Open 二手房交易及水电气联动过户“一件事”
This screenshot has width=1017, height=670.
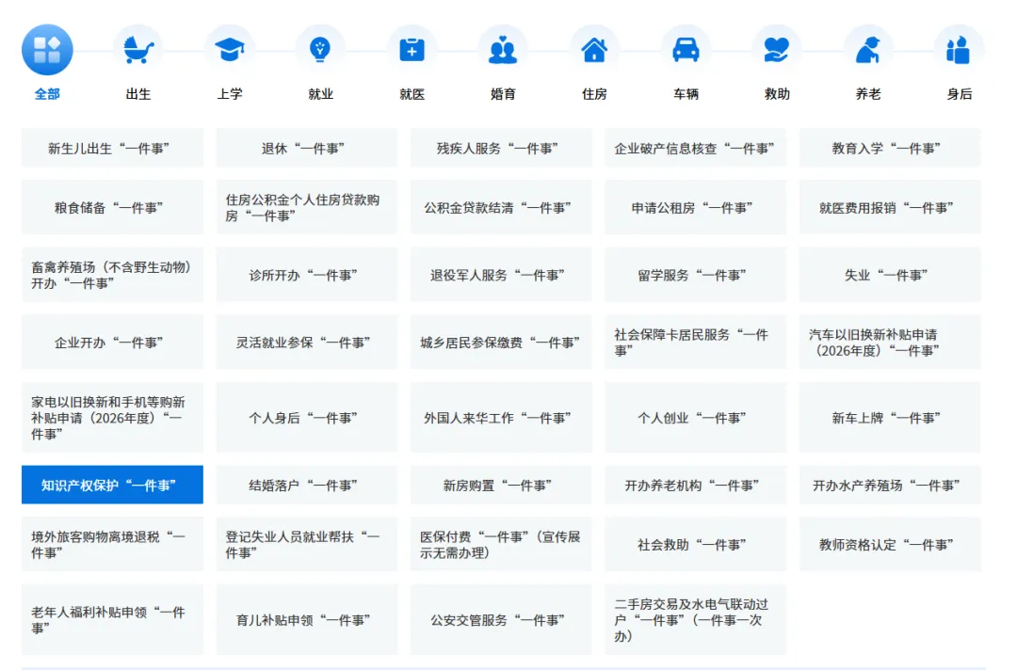tap(695, 619)
